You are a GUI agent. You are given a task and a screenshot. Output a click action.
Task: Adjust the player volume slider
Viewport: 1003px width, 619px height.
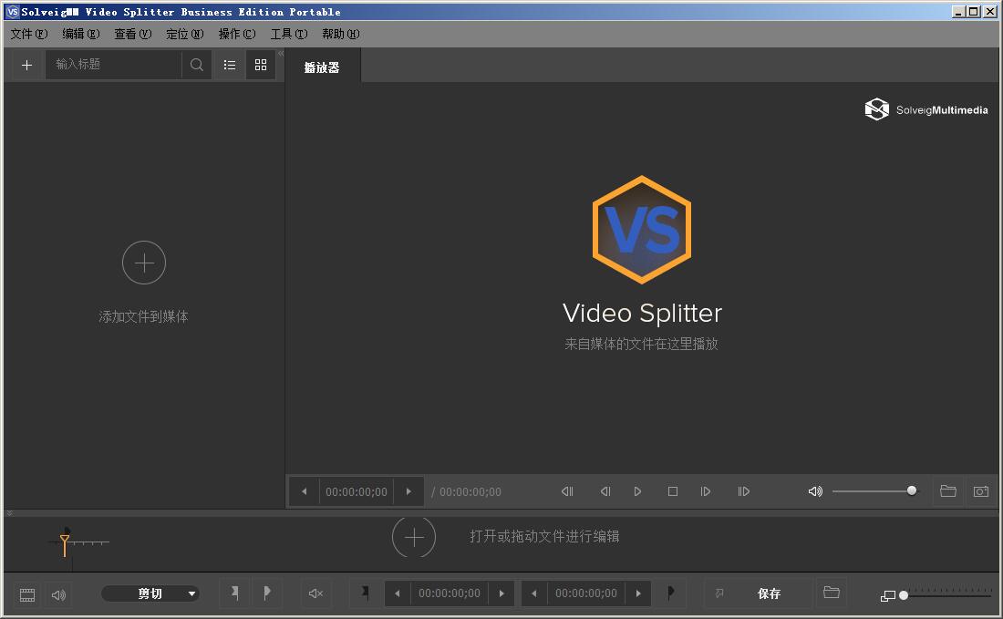point(874,491)
